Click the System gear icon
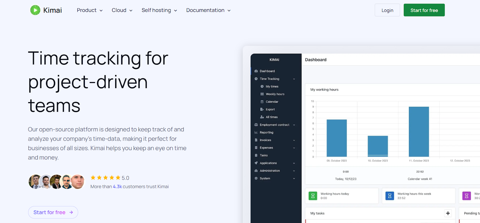Viewport: 480px width, 223px height. [x=256, y=178]
